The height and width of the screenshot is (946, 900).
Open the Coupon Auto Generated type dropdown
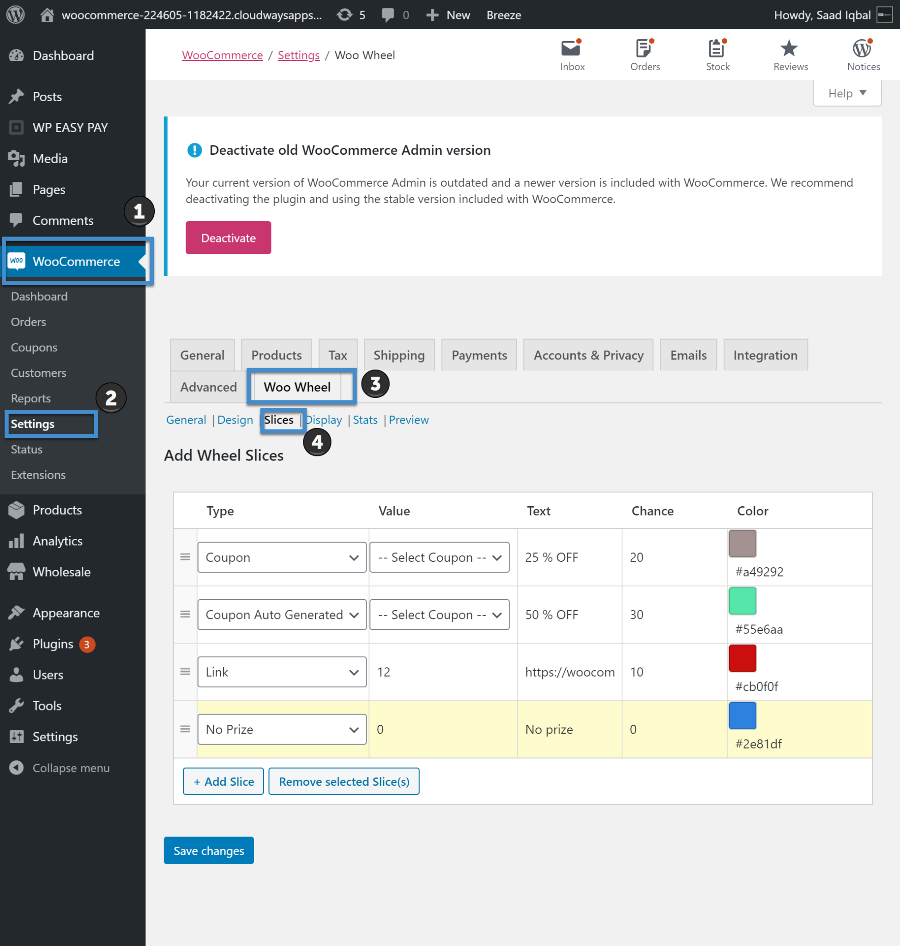(x=282, y=614)
